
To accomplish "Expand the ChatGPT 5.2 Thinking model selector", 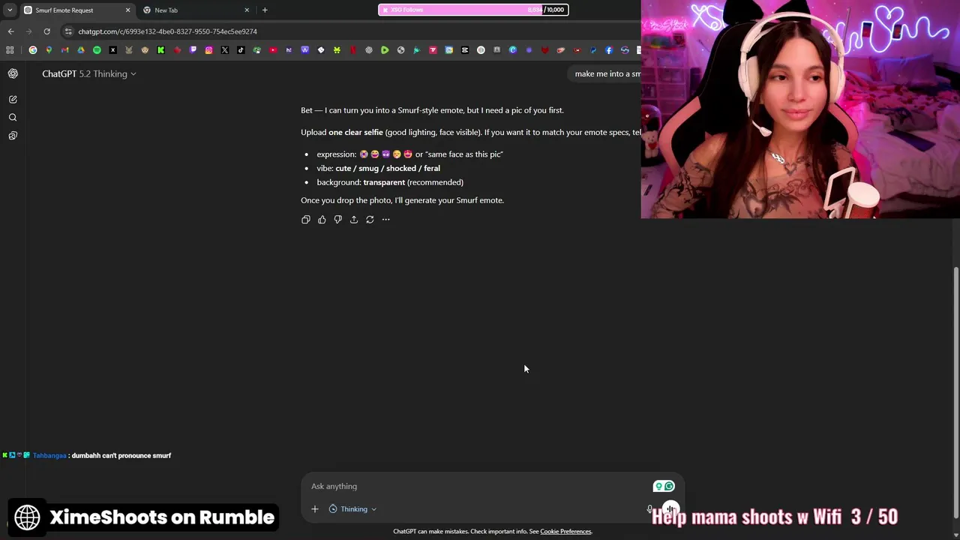I will 89,73.
